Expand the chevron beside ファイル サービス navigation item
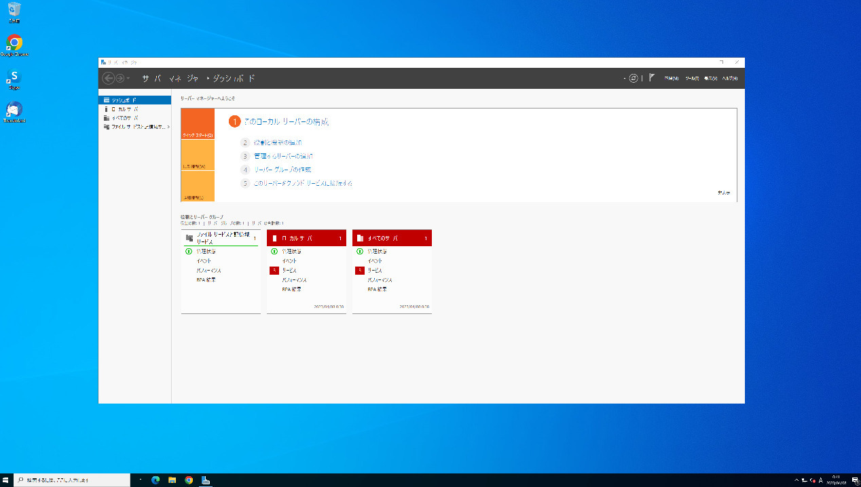The height and width of the screenshot is (487, 861). coord(168,127)
